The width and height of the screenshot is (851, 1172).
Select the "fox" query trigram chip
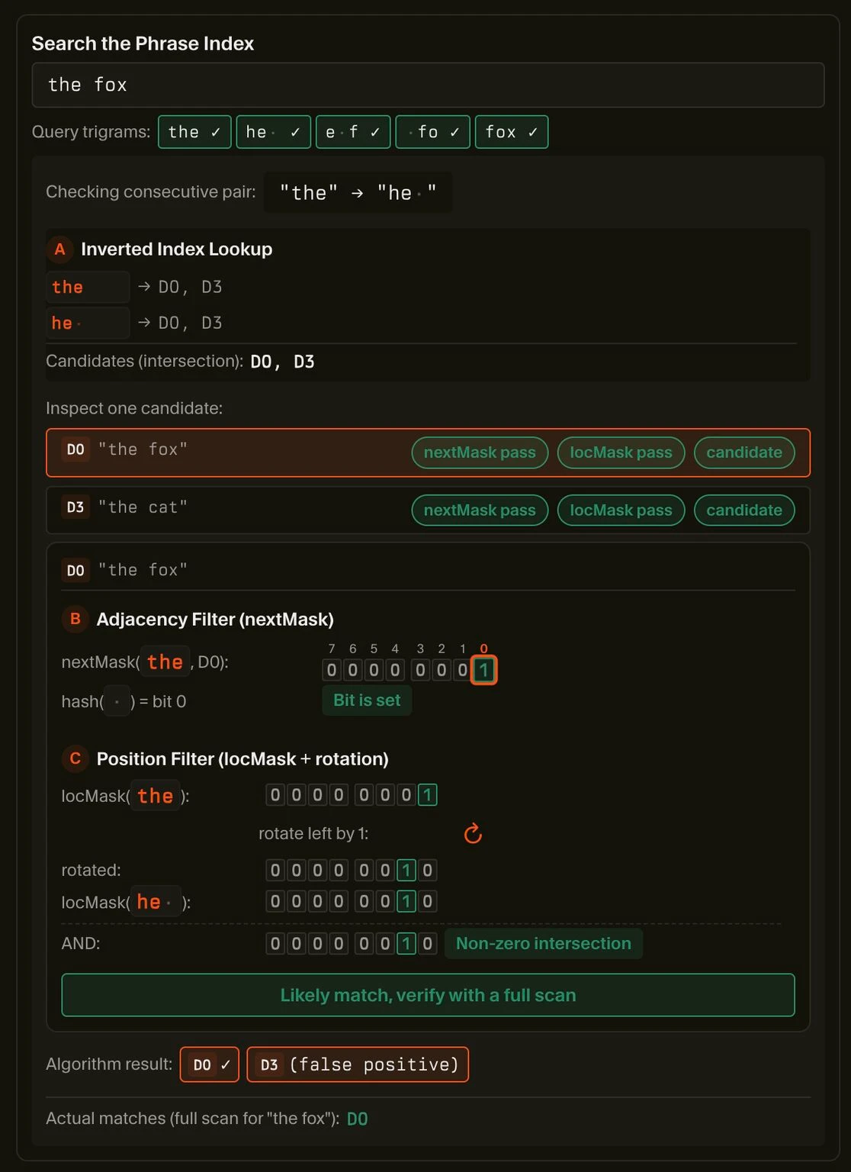[x=511, y=132]
